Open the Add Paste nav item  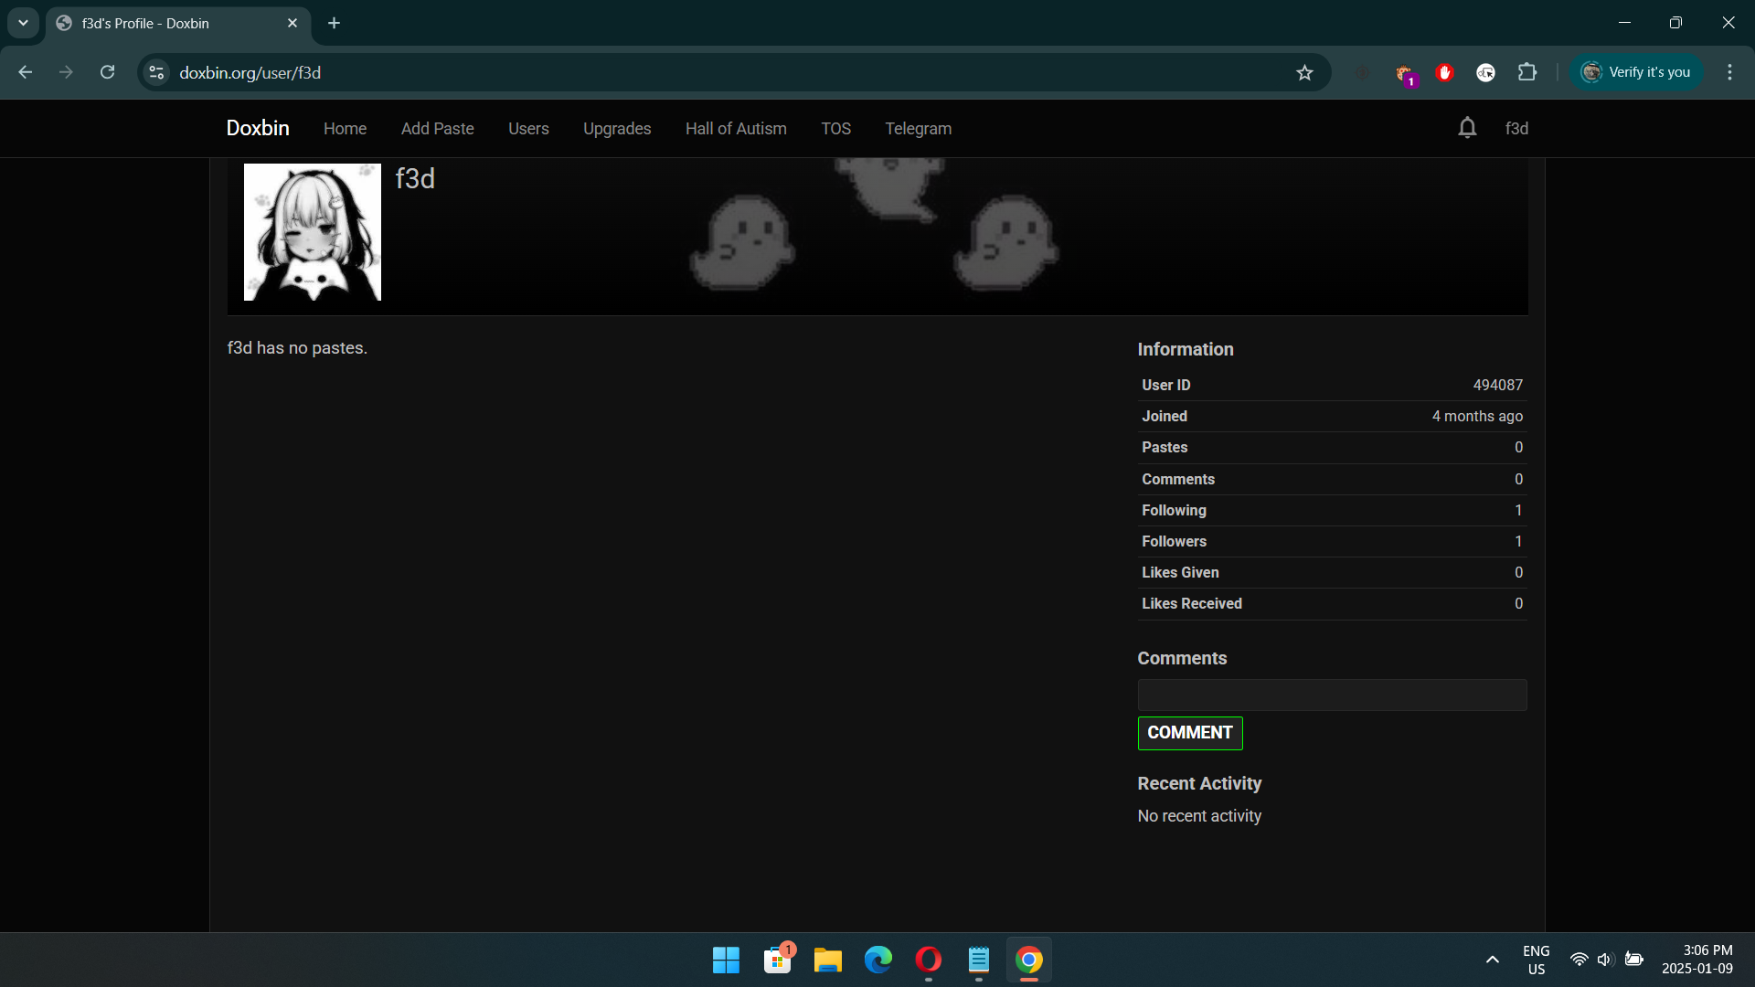pos(437,129)
